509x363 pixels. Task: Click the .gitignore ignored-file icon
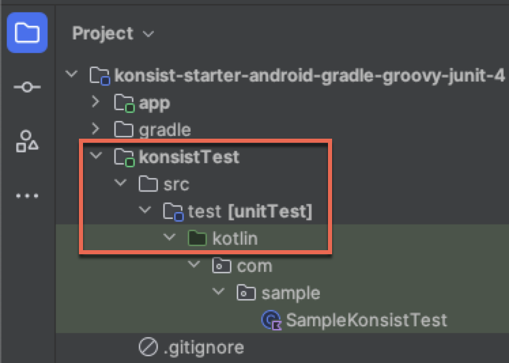(148, 347)
